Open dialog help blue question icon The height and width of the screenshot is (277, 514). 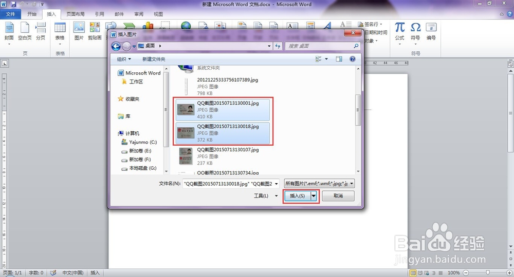[x=353, y=59]
